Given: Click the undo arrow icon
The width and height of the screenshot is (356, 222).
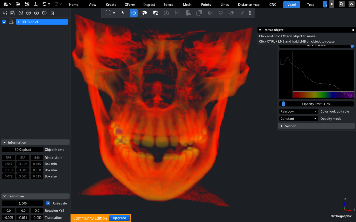Looking at the screenshot, I should (x=44, y=4).
